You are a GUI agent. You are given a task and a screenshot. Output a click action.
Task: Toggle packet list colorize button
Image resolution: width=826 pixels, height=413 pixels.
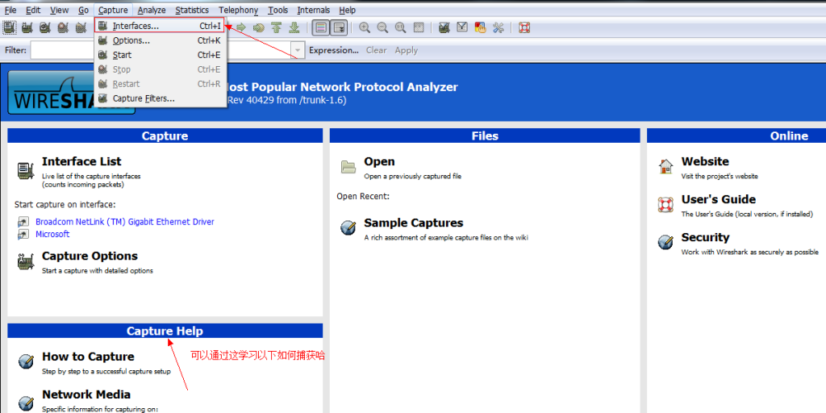pyautogui.click(x=320, y=27)
